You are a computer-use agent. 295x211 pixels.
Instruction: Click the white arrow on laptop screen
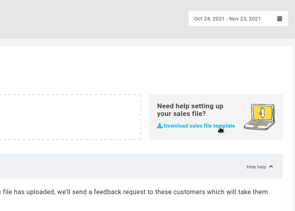(262, 112)
